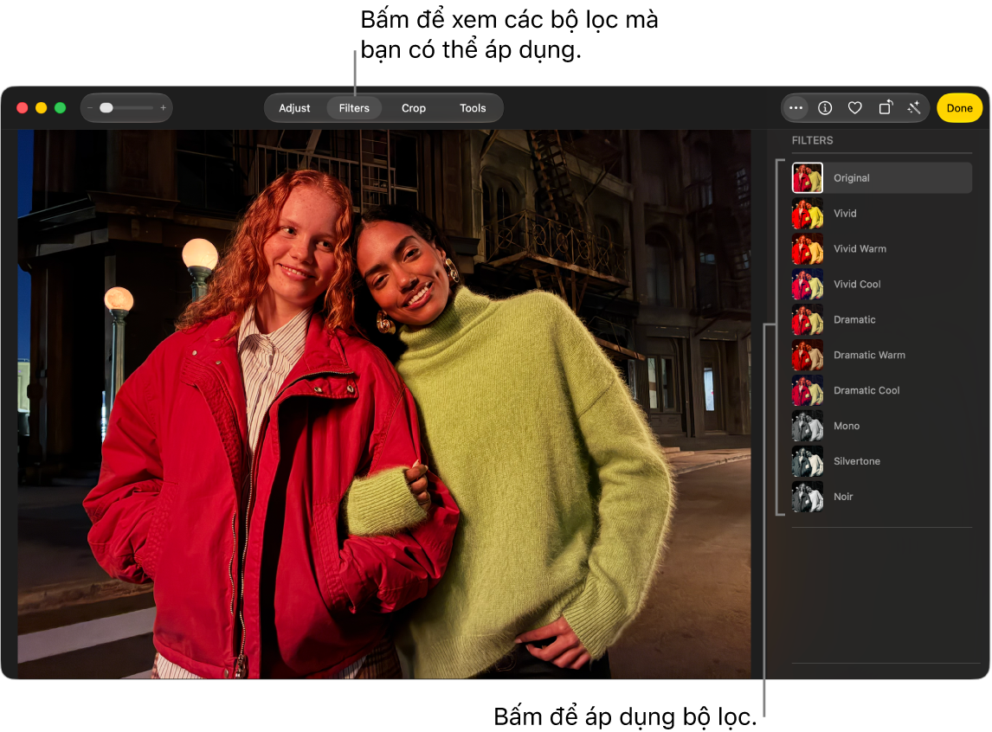Image resolution: width=992 pixels, height=732 pixels.
Task: Switch to the Filters tab
Action: pyautogui.click(x=354, y=108)
